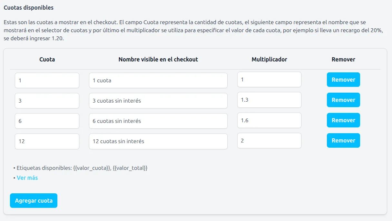
Task: Click the Remover button for 3 cuotas row
Action: click(343, 100)
